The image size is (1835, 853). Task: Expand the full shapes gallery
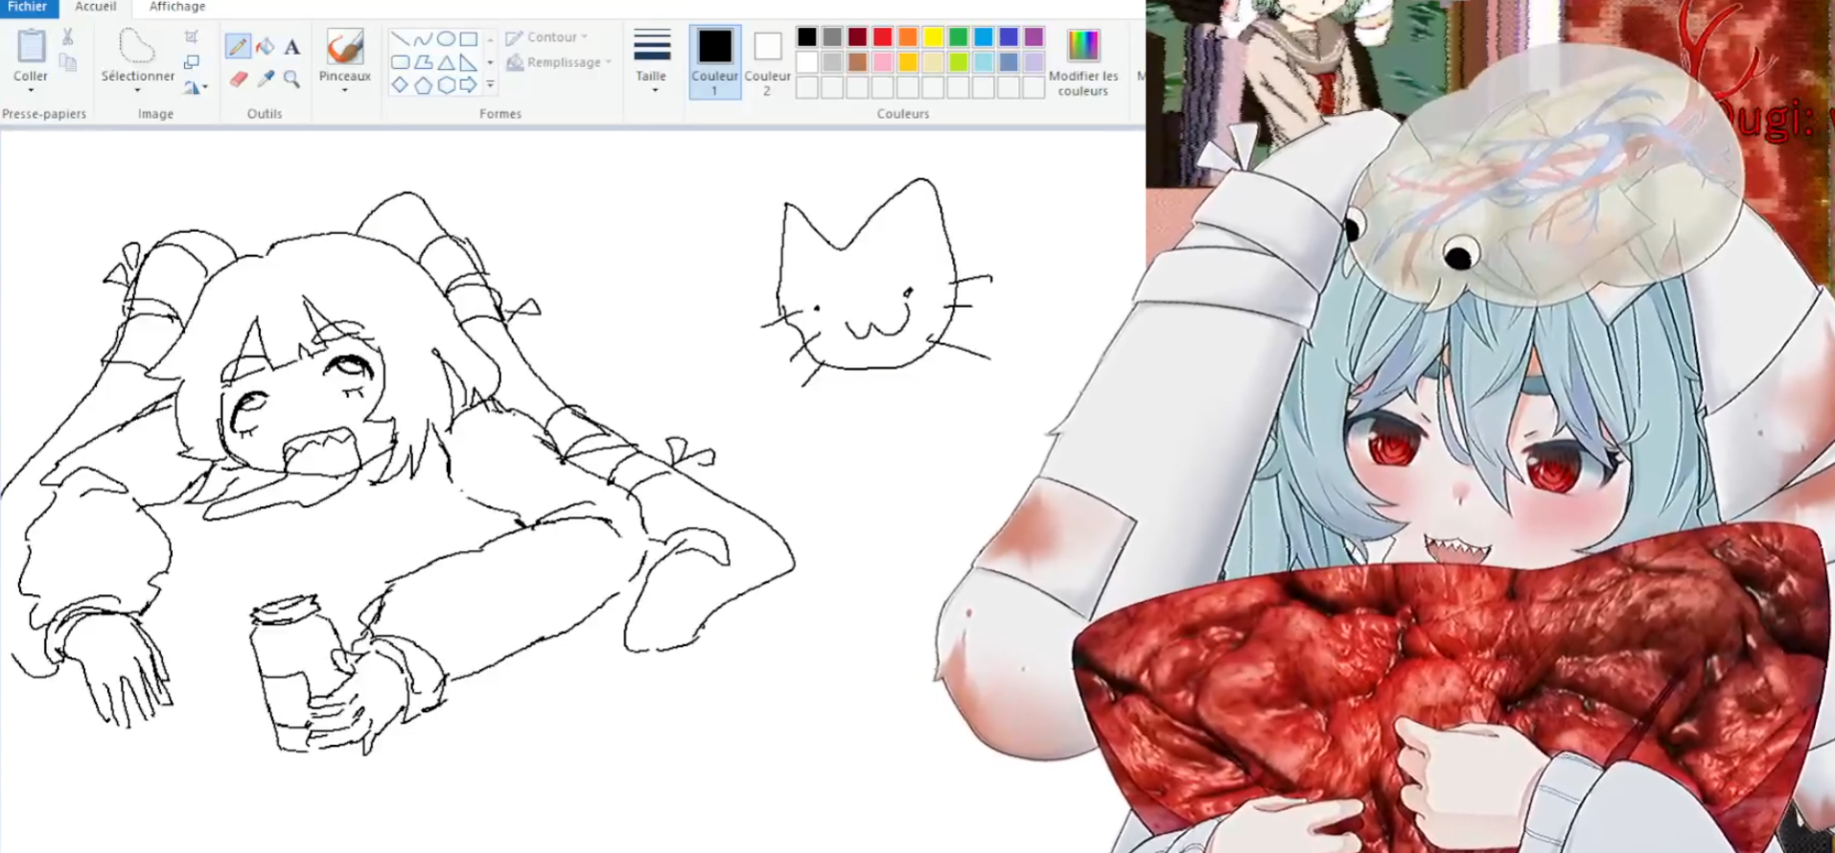490,85
